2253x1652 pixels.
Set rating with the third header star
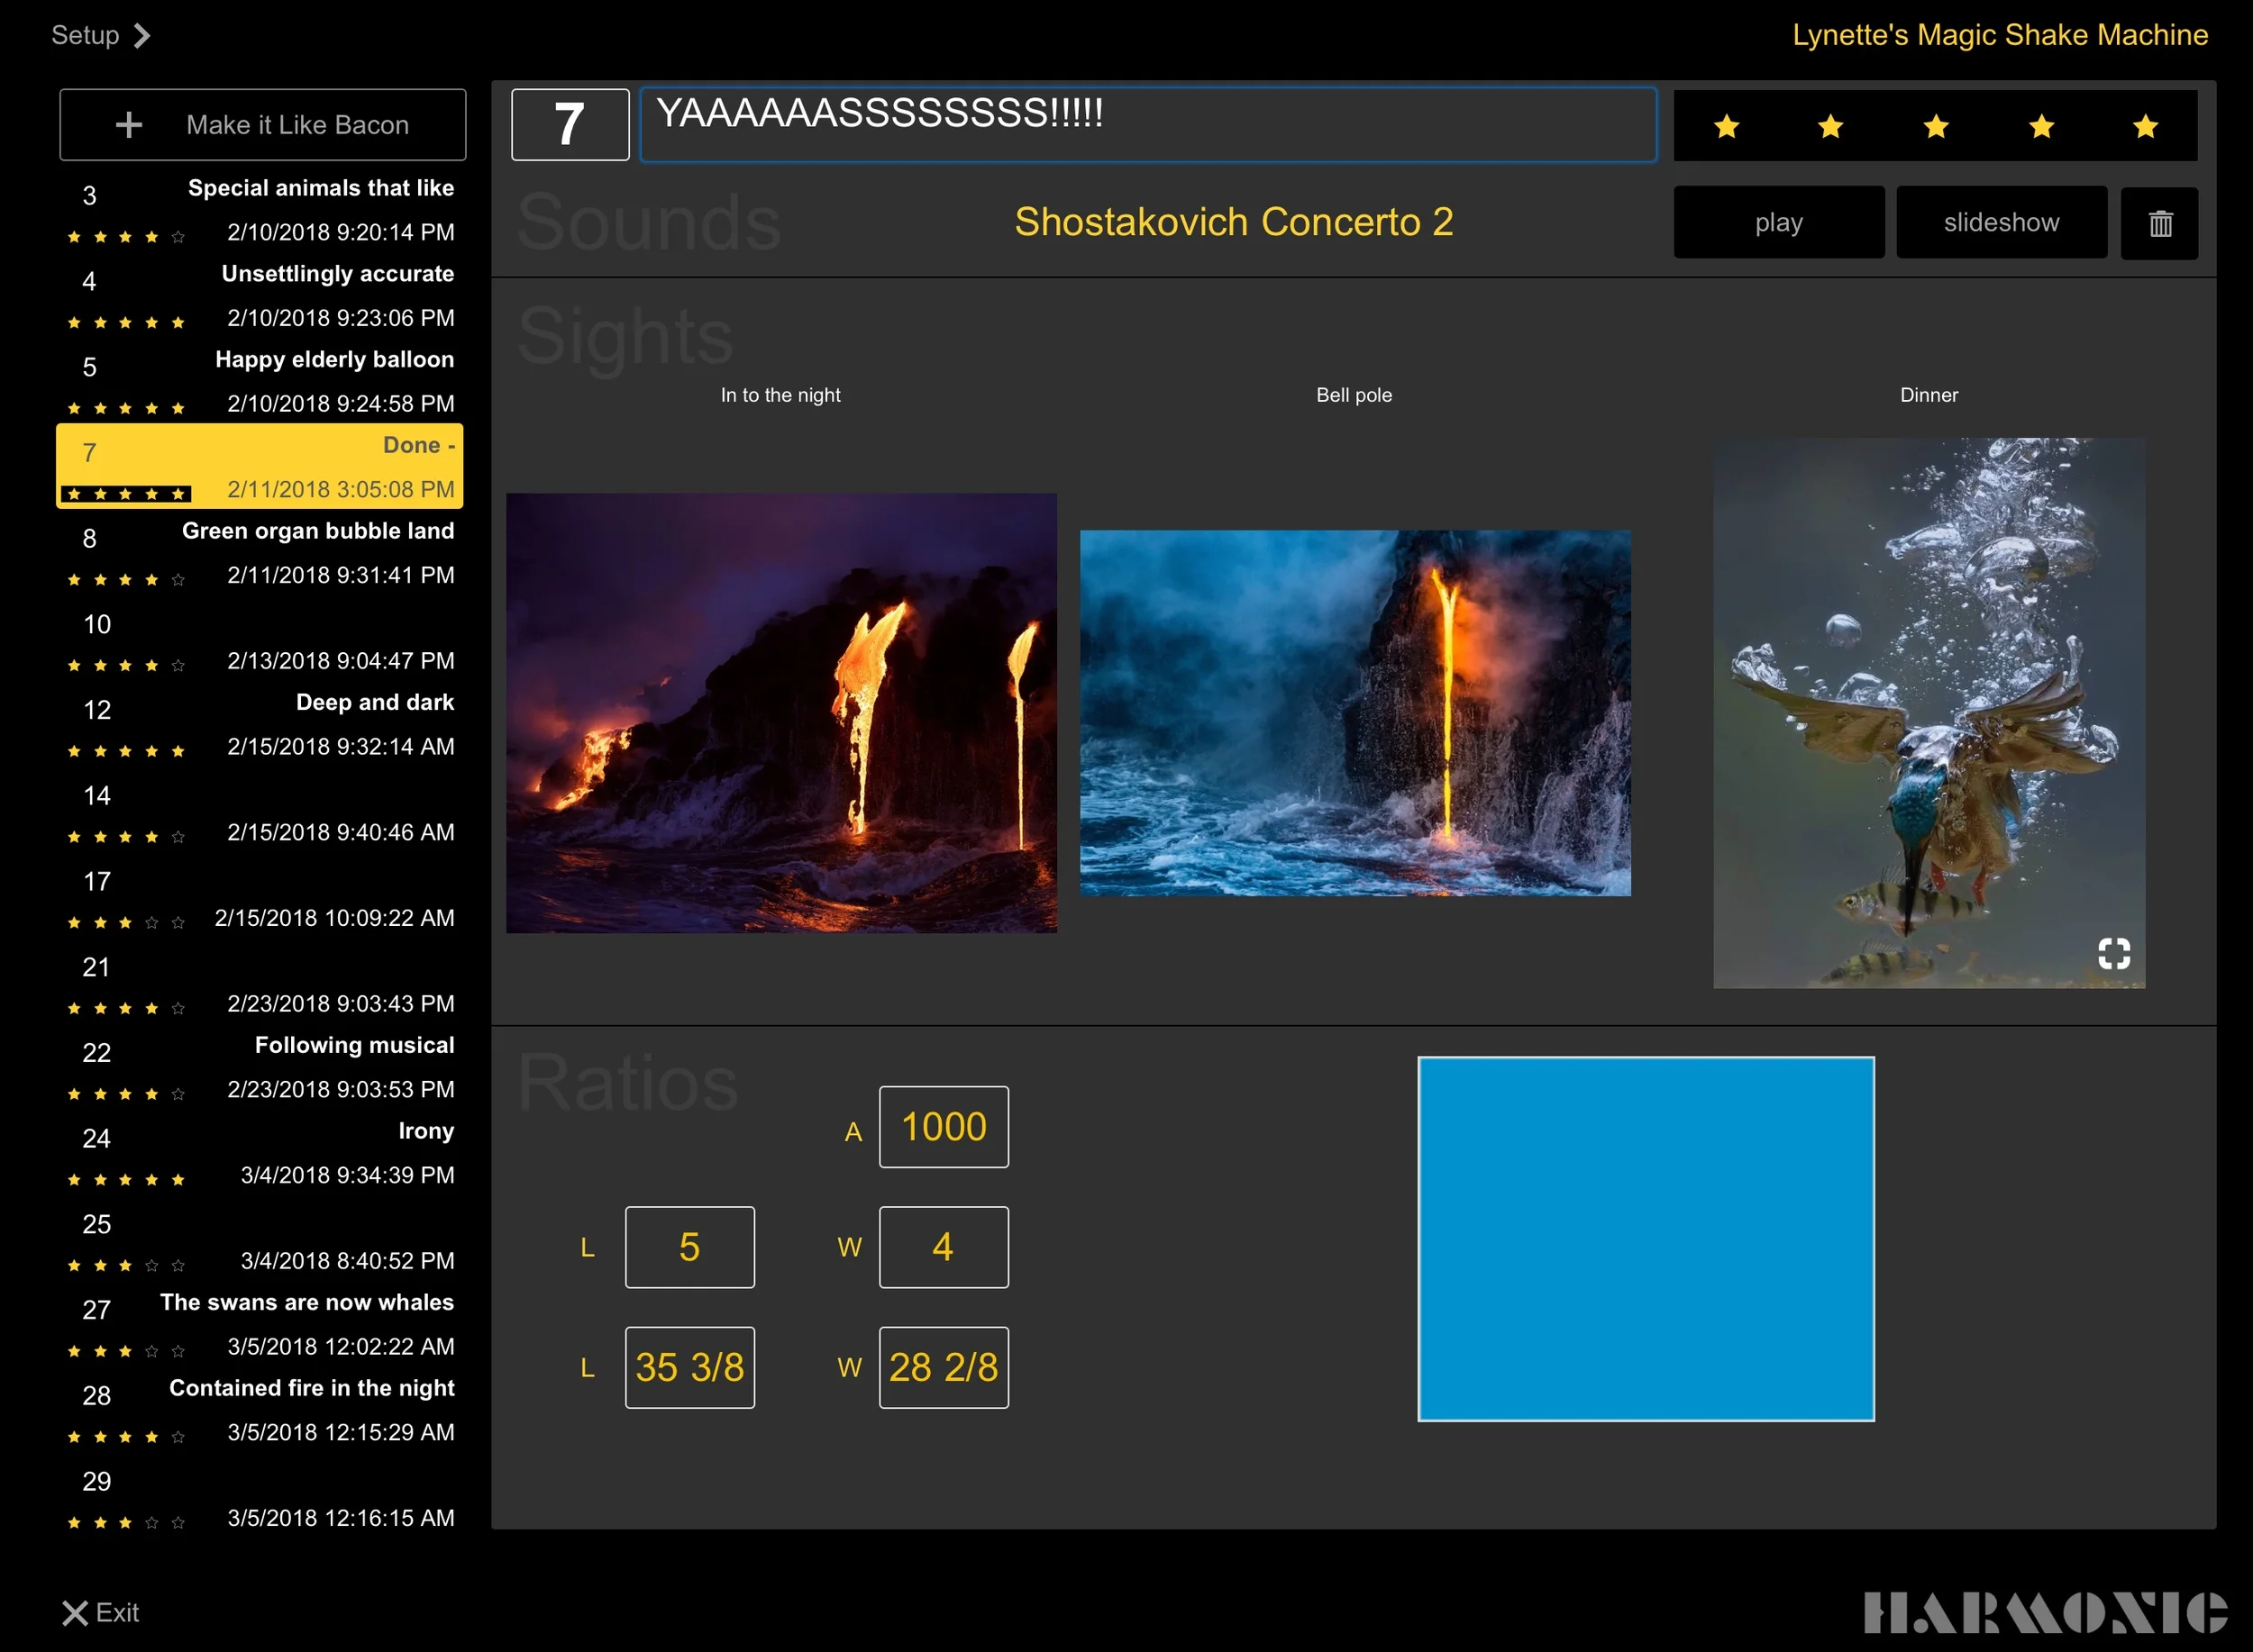[1935, 127]
